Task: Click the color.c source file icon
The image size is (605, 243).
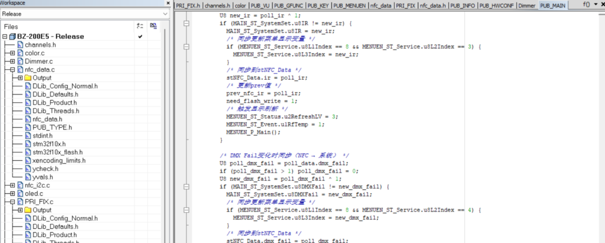Action: 20,53
